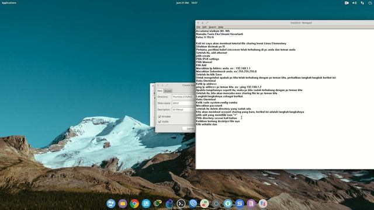Screen dimensions: 374x210
Task: Launch the blue S app in the dock
Action: tap(240, 204)
